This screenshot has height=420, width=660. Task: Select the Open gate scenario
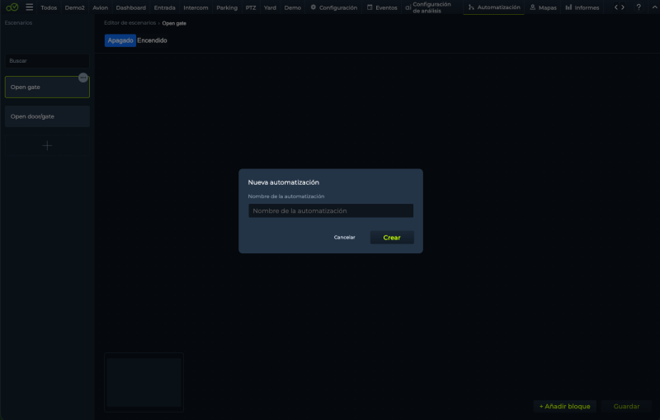(x=47, y=87)
